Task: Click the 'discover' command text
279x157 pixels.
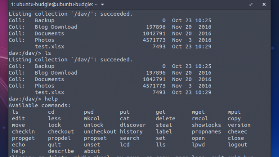Action: [x=133, y=125]
